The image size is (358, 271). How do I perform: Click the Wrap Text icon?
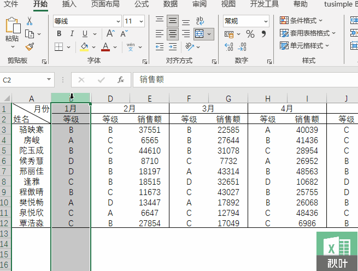(200, 21)
